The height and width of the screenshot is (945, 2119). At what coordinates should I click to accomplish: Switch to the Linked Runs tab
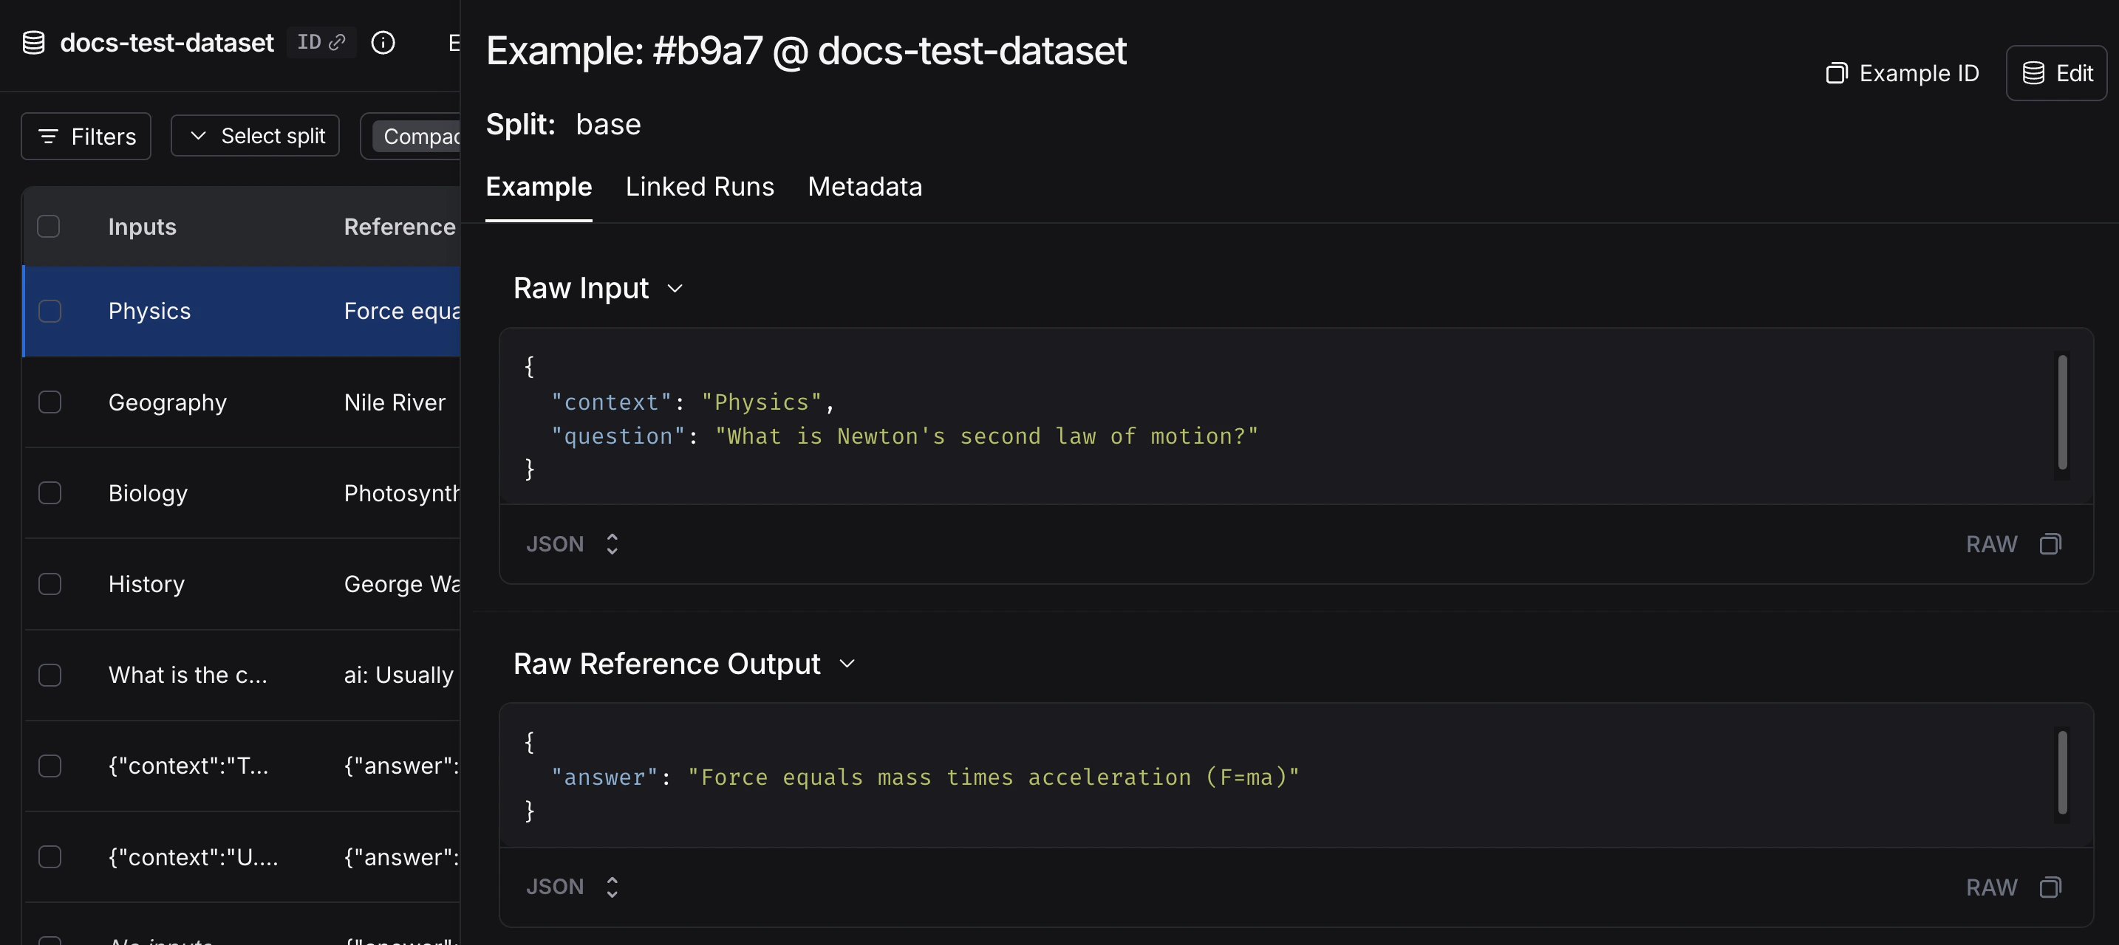click(x=699, y=187)
